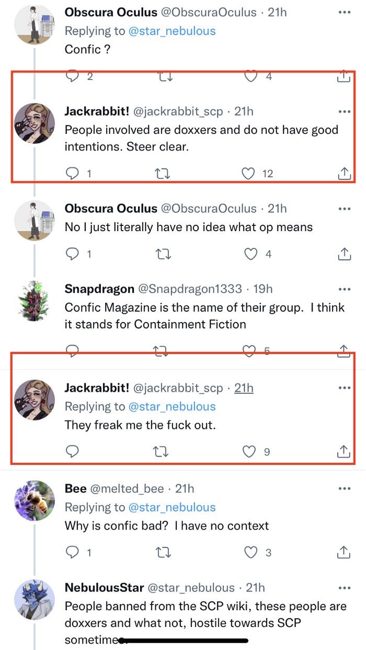Retweet Bee's tweet about confic
366x650 pixels.
(x=163, y=552)
